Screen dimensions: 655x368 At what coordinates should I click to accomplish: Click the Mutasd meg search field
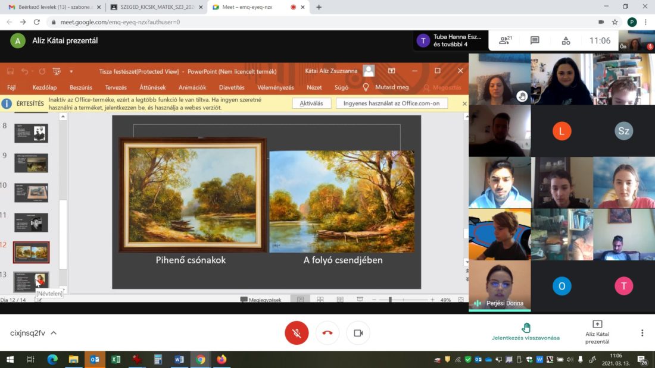click(x=392, y=87)
